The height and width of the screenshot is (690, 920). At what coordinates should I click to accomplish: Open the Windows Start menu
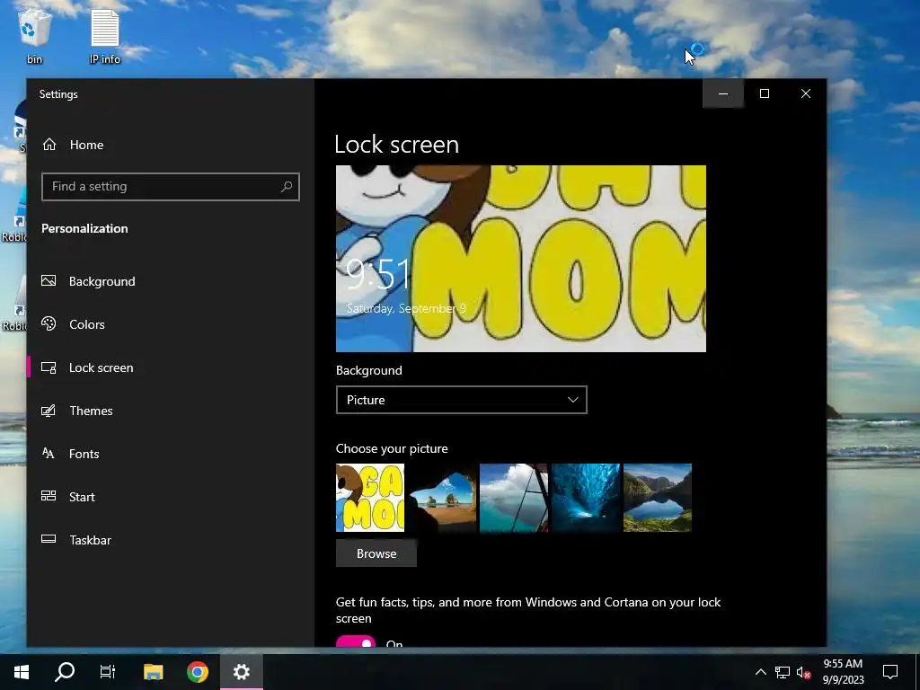22,672
